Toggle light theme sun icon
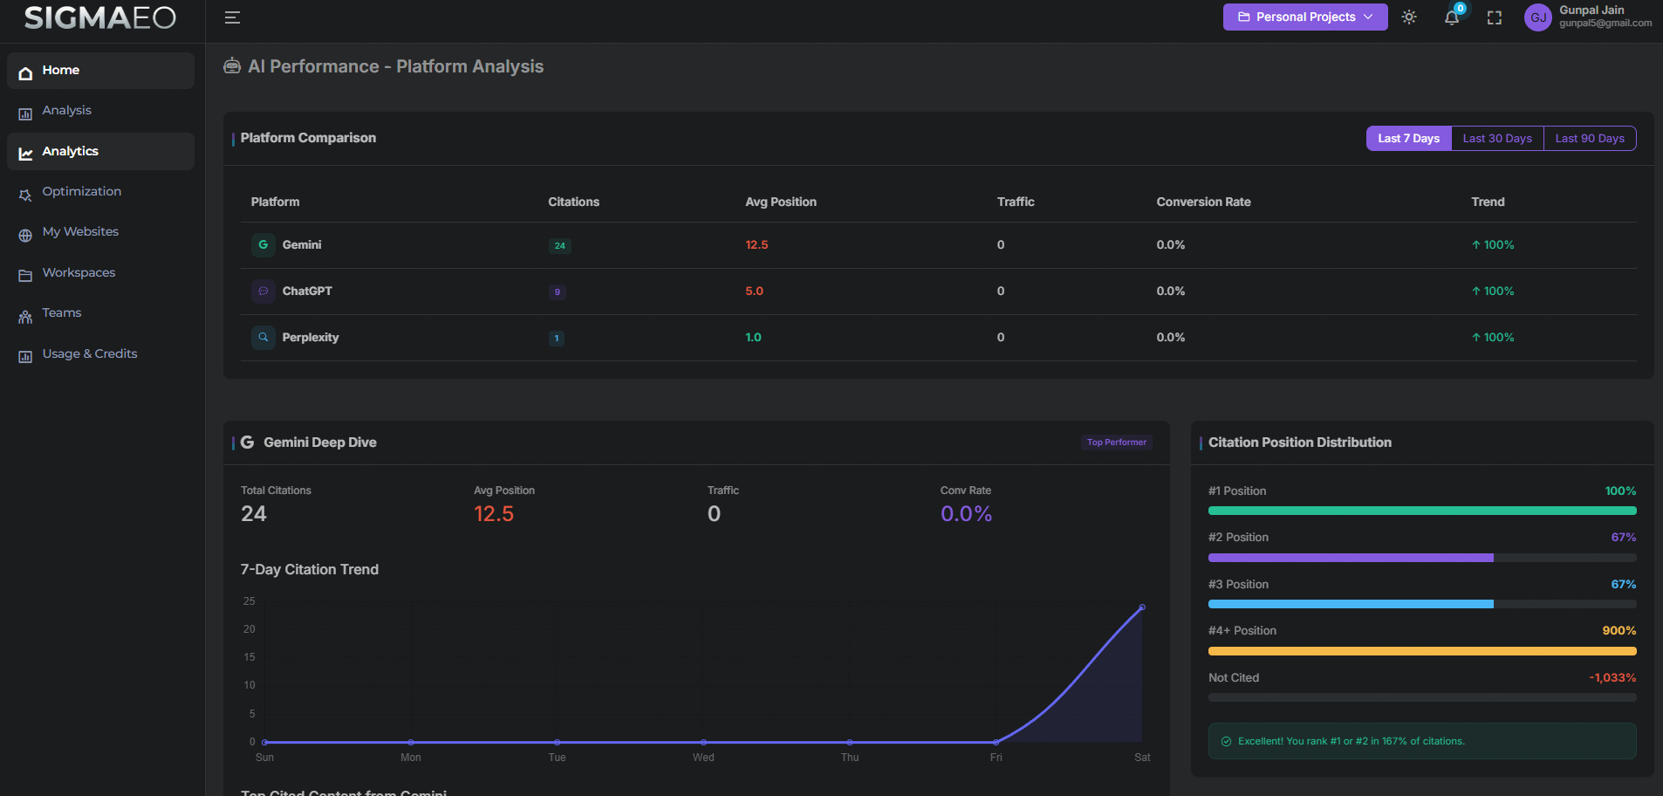The height and width of the screenshot is (796, 1663). 1409,17
